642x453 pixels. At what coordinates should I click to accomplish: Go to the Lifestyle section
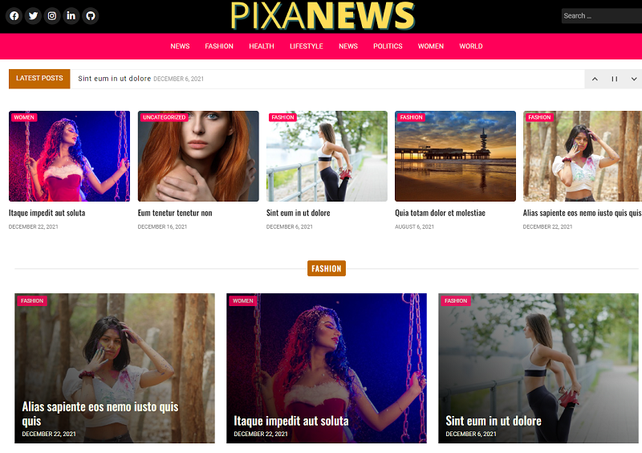(x=307, y=47)
